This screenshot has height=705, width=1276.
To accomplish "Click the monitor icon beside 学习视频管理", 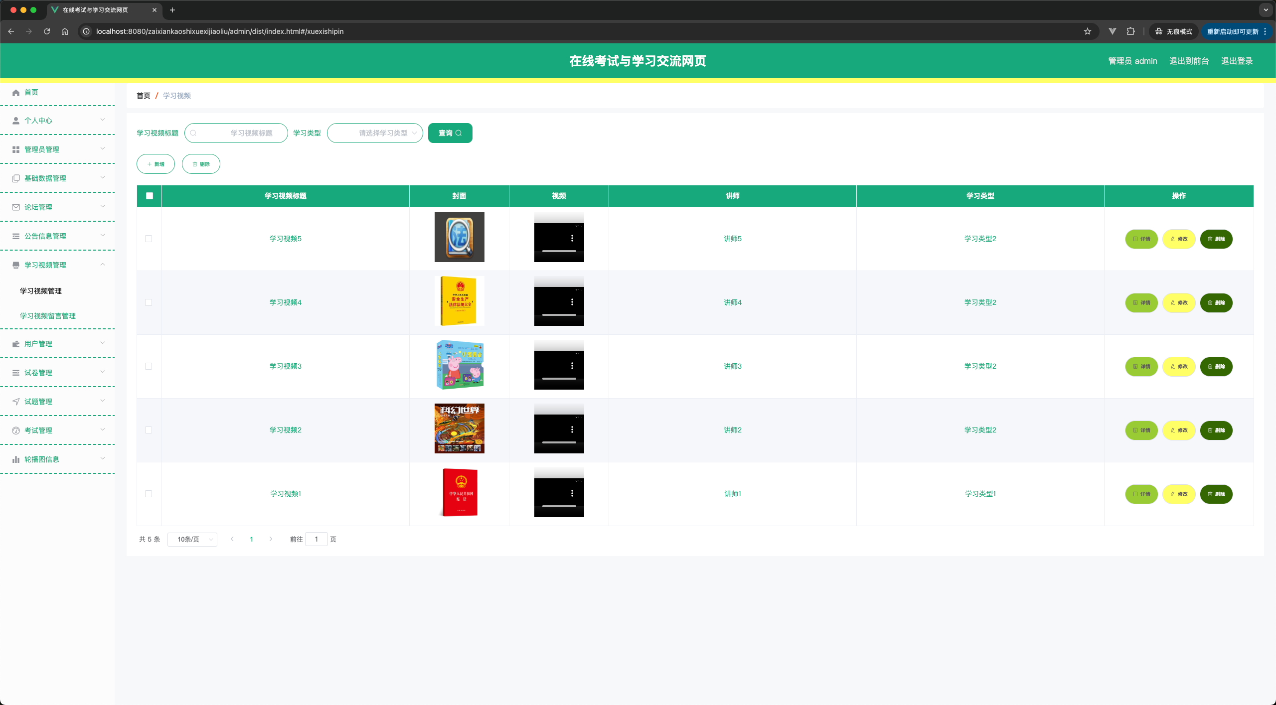I will (x=16, y=265).
